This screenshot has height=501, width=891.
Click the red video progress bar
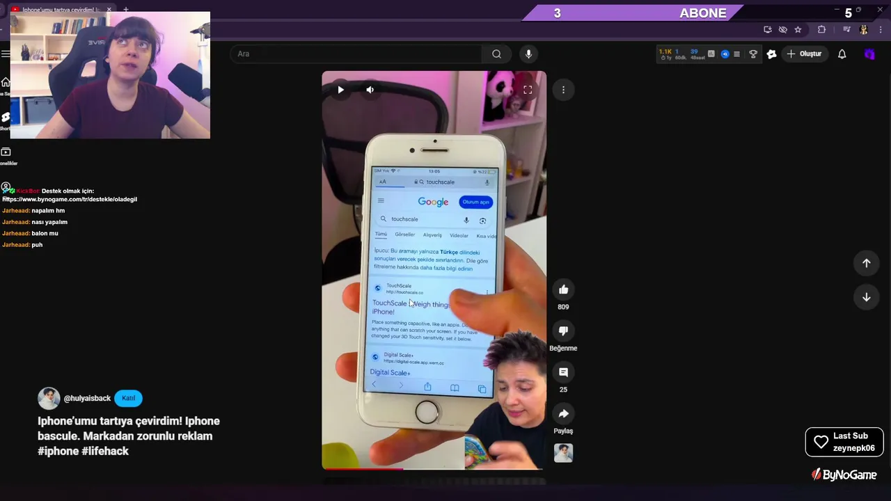pyautogui.click(x=362, y=469)
